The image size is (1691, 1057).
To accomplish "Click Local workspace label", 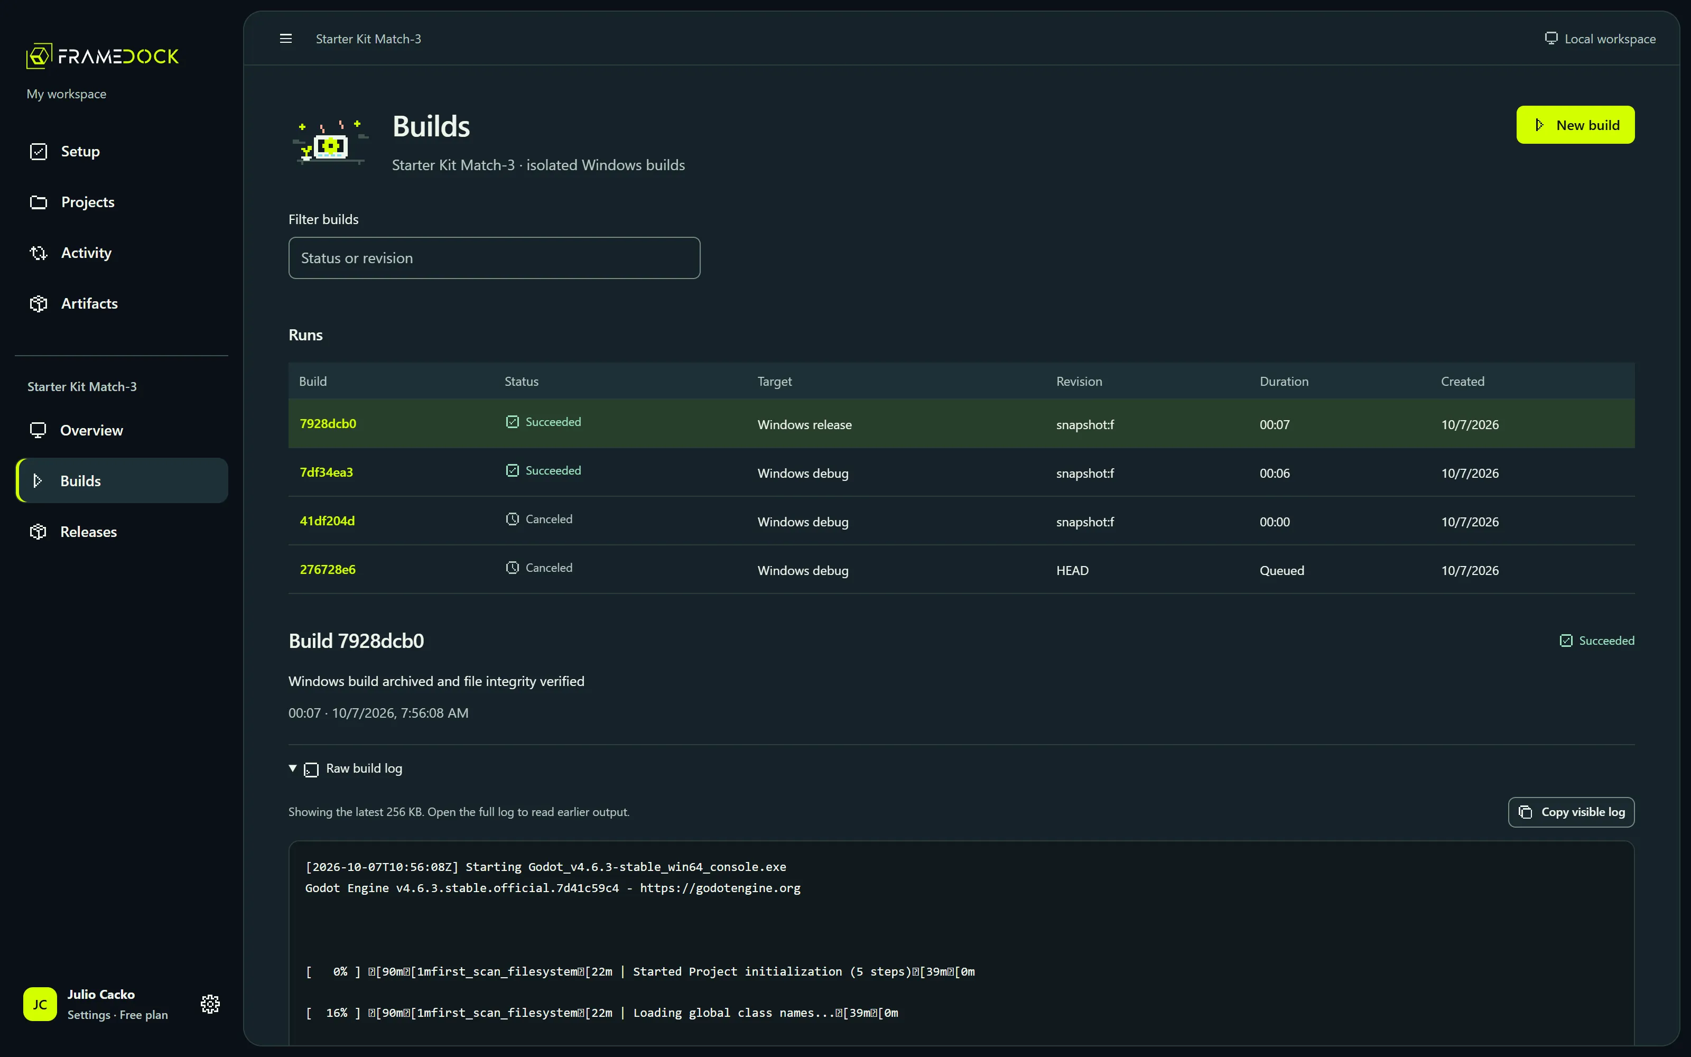I will pos(1610,39).
